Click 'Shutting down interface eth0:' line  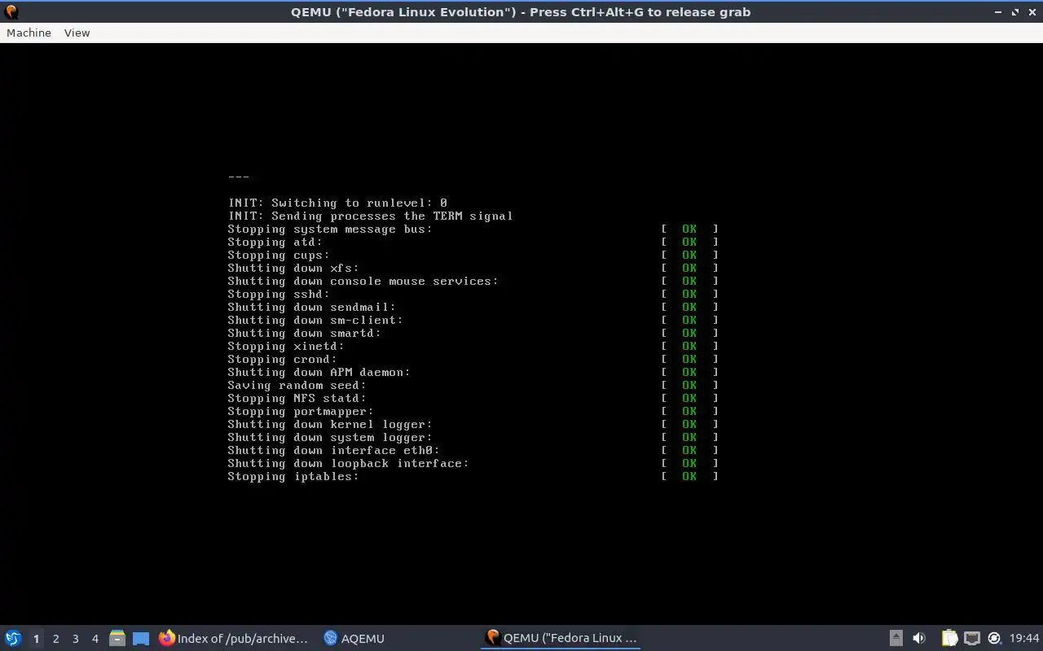coord(333,450)
